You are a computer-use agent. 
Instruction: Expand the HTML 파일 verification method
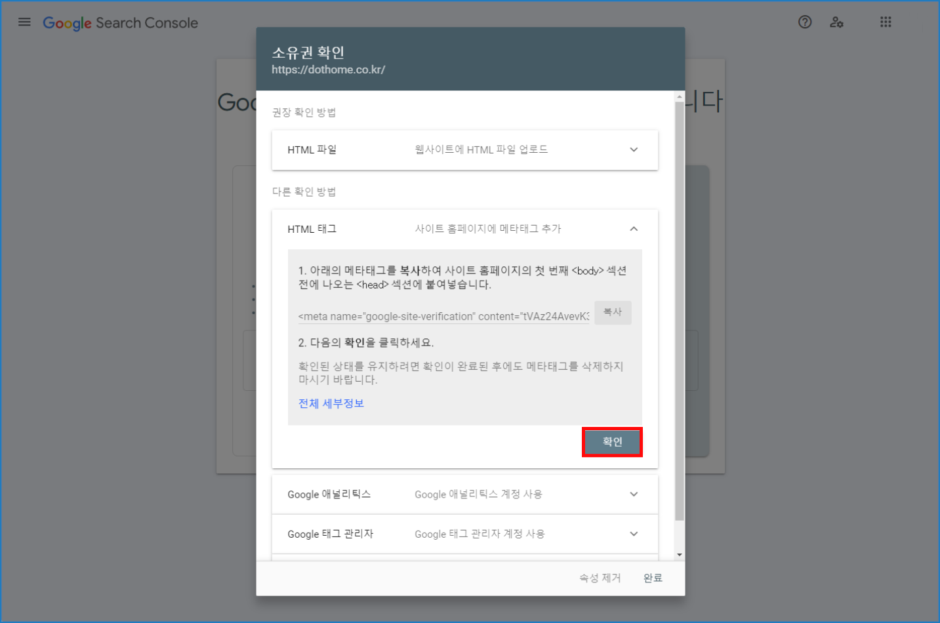[x=633, y=150]
